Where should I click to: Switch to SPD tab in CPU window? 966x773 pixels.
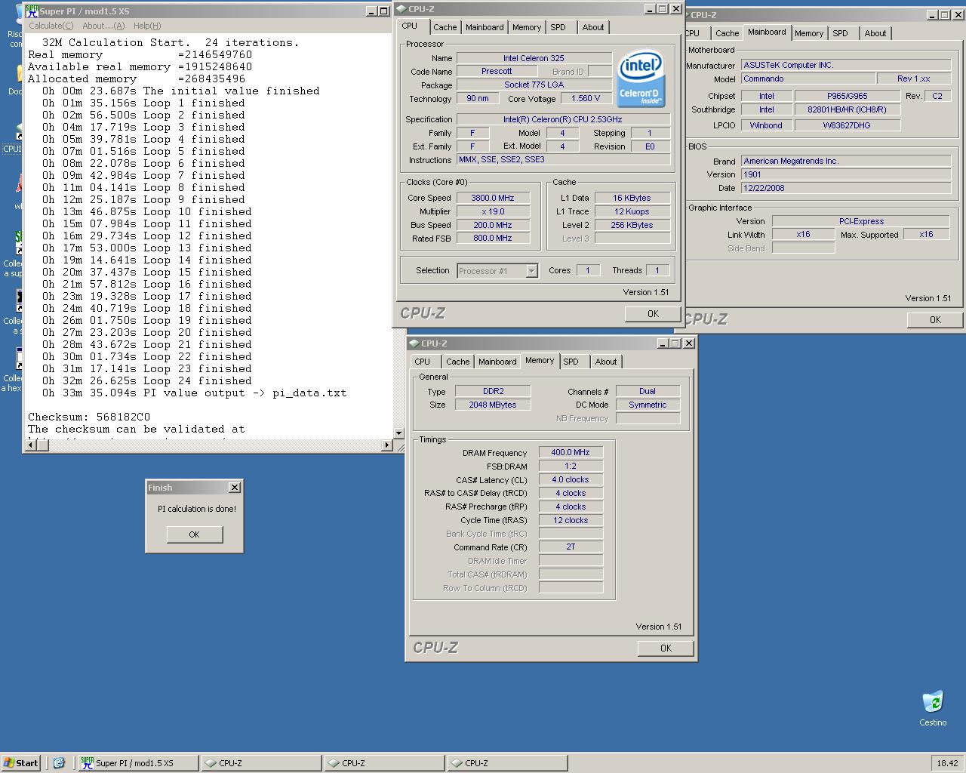pyautogui.click(x=558, y=27)
